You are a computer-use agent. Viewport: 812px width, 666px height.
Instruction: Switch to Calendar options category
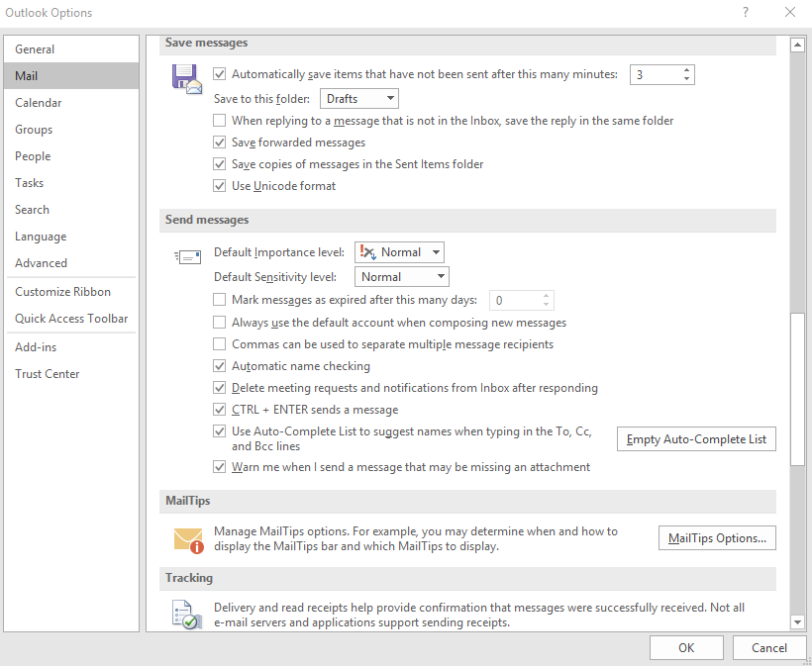pos(71,103)
